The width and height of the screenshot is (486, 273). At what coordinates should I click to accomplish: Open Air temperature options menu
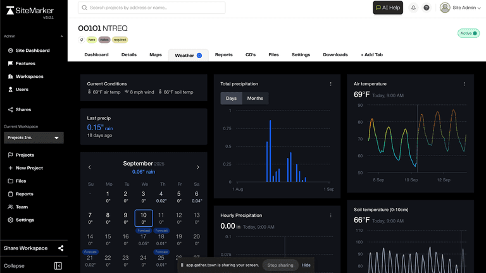tap(464, 84)
